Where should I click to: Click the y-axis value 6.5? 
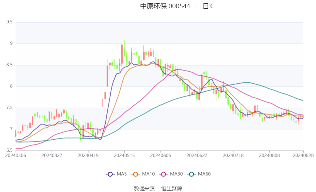[x=9, y=150]
